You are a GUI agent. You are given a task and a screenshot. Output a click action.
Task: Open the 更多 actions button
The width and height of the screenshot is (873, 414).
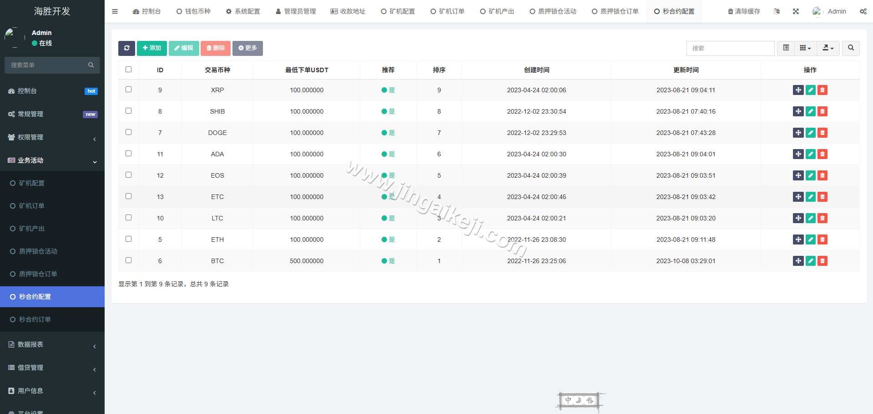(x=247, y=48)
